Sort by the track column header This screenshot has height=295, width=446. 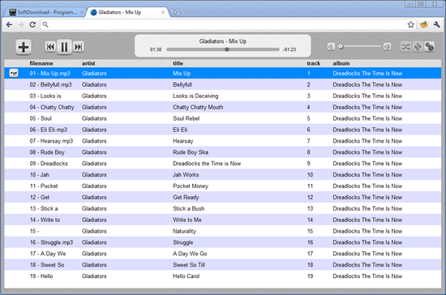coord(314,63)
